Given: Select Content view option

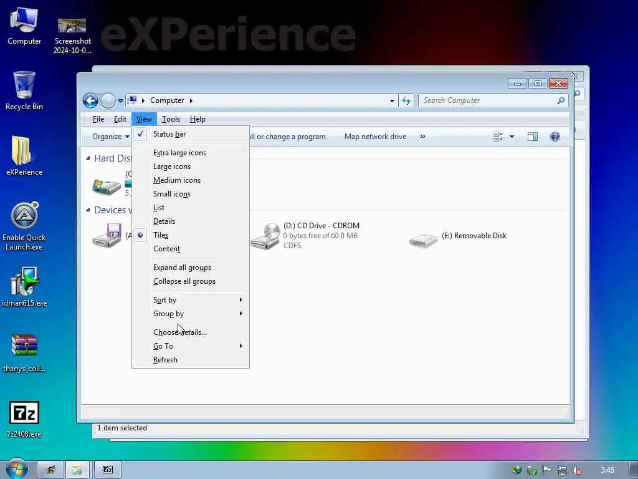Looking at the screenshot, I should pyautogui.click(x=191, y=249).
